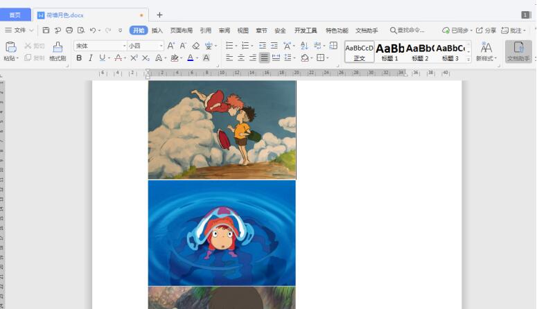This screenshot has height=309, width=537.
Task: Click the character shading A icon
Action: point(206,58)
